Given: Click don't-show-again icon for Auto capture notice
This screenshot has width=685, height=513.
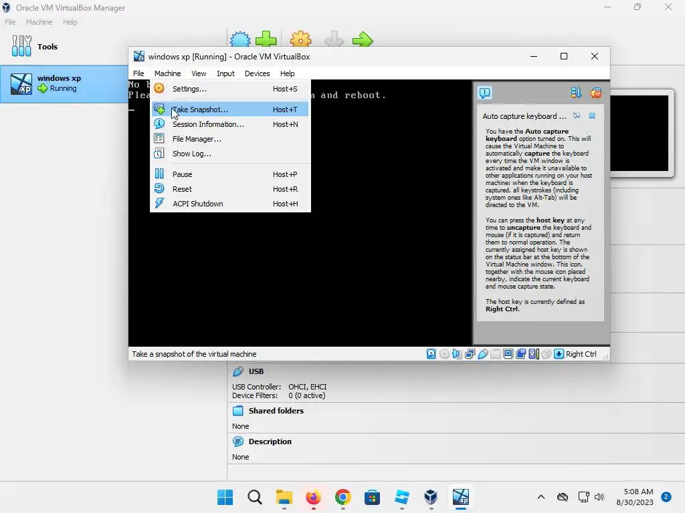Looking at the screenshot, I should click(577, 116).
